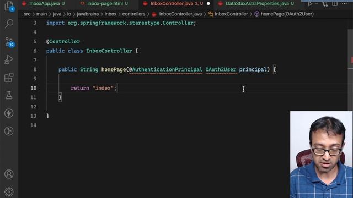Screen dimensions: 353x198
Task: Open the io breadcrumb segment
Action: coord(69,14)
